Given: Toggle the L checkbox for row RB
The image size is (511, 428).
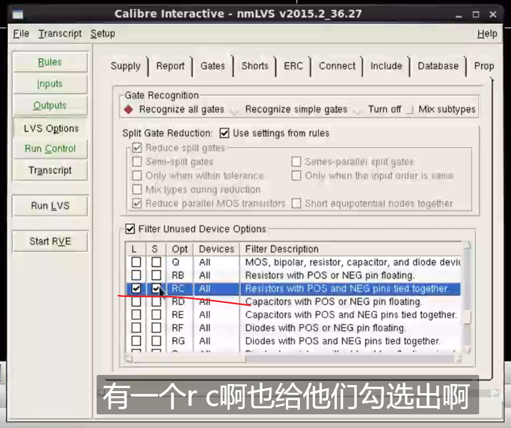Looking at the screenshot, I should [x=136, y=275].
